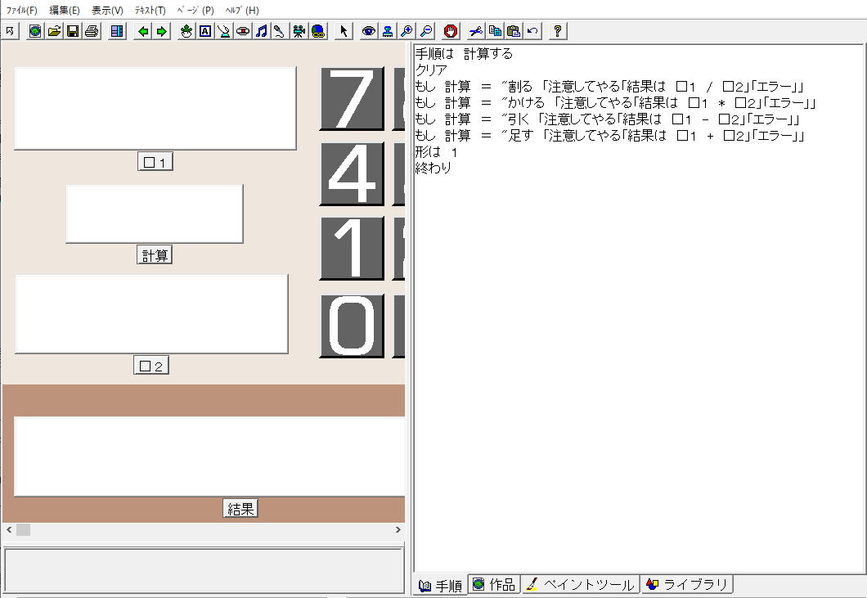Image resolution: width=867 pixels, height=598 pixels.
Task: Click the music note icon
Action: (261, 31)
